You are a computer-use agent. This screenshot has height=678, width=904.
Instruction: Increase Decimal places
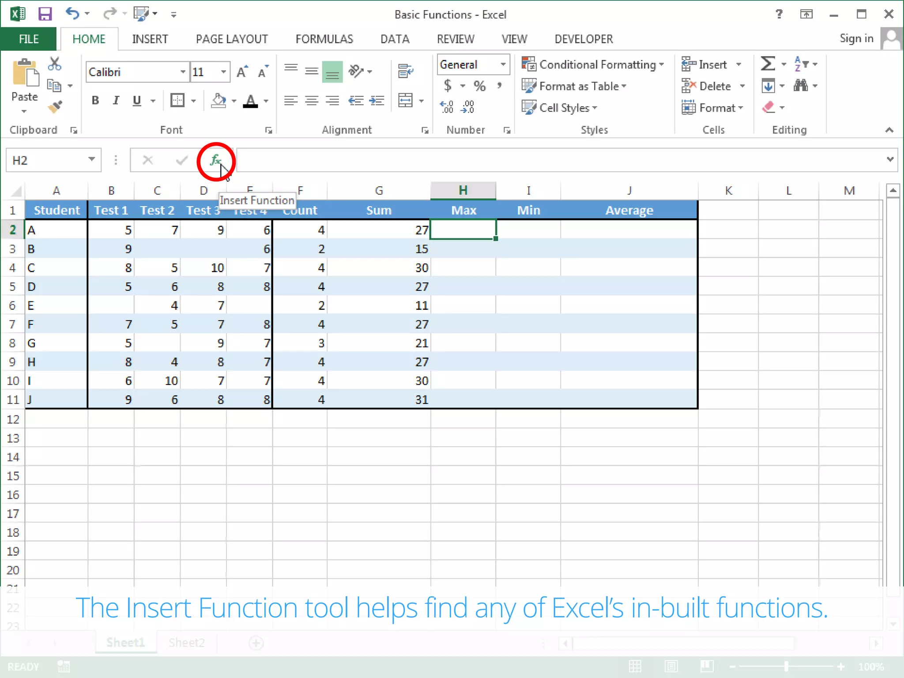pyautogui.click(x=447, y=107)
